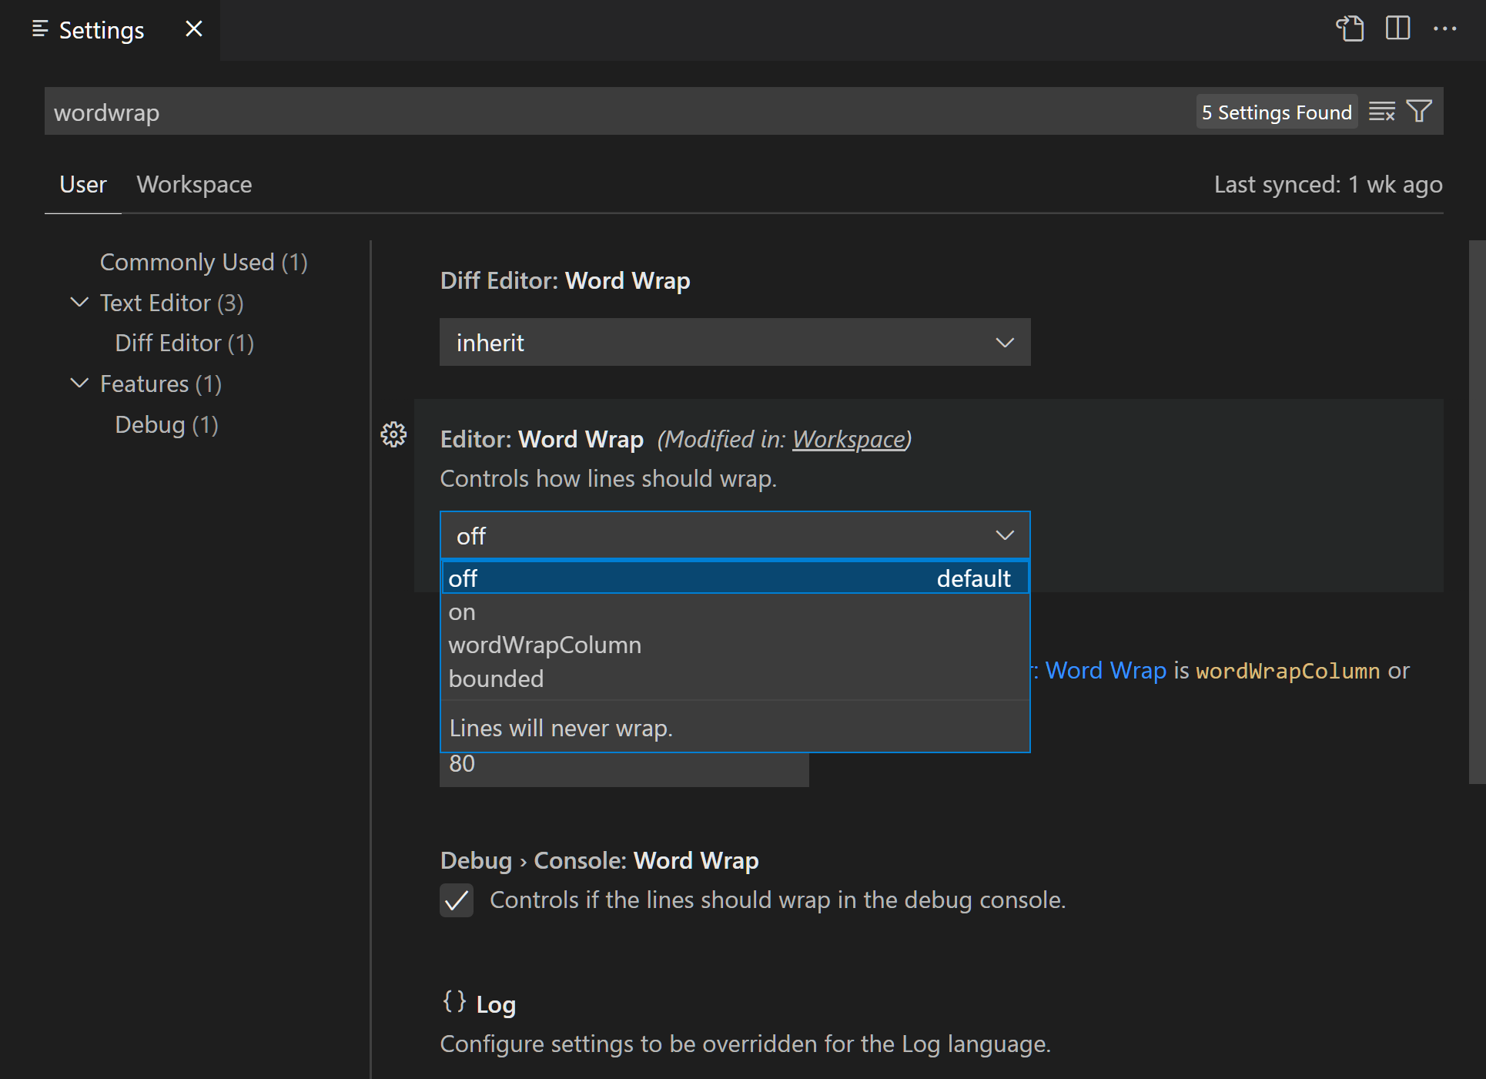The height and width of the screenshot is (1079, 1486).
Task: Open Settings (JSON) file icon
Action: [1350, 28]
